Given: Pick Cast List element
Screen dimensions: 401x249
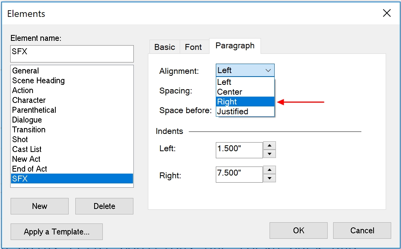Looking at the screenshot, I should (72, 149).
